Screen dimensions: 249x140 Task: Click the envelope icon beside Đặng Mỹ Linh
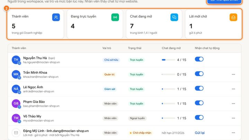pyautogui.click(x=16, y=133)
